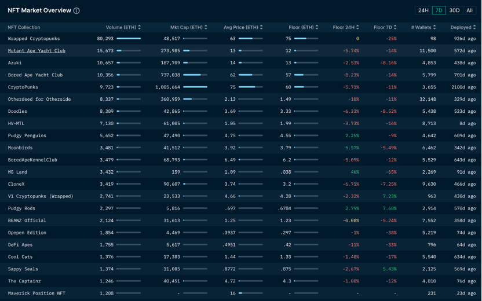Select the 7D timeframe tab
Screen dimensions: 482x301
click(439, 10)
